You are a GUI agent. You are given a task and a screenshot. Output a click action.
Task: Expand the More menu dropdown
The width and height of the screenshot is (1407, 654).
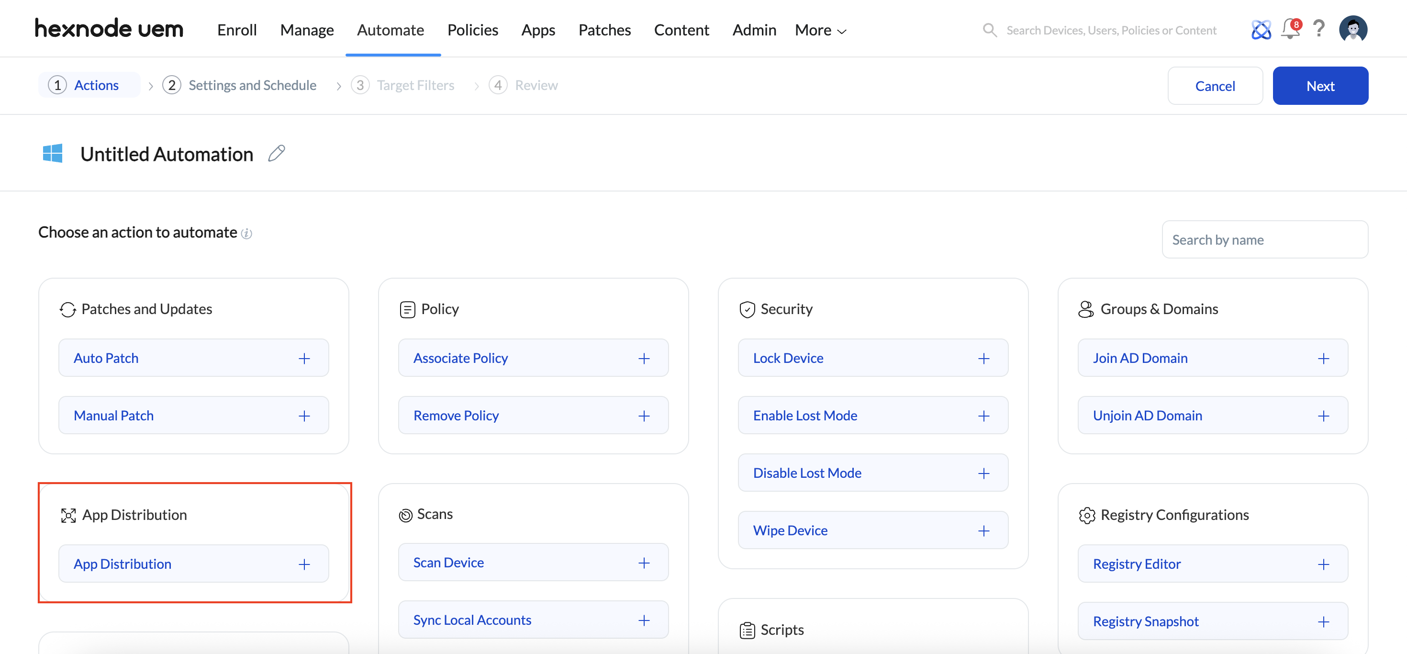point(820,30)
